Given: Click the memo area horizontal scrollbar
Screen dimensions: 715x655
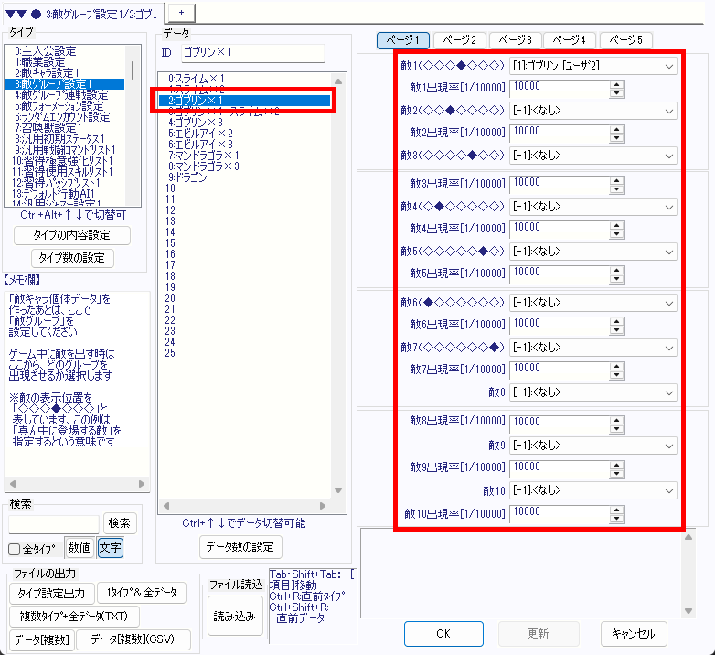Looking at the screenshot, I should pos(76,483).
